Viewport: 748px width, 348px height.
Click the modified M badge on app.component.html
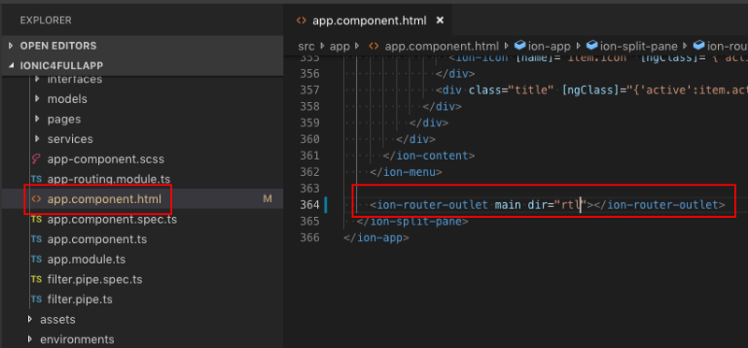(x=267, y=199)
